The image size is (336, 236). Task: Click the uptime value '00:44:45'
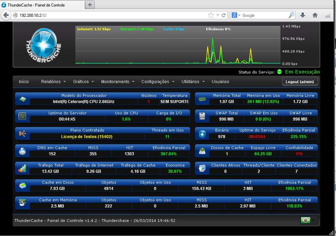point(67,119)
